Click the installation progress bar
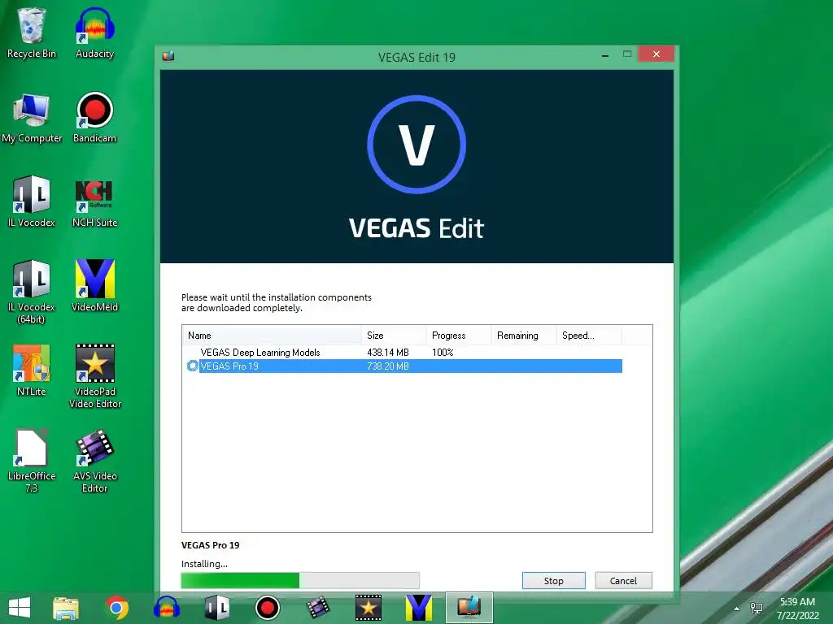Image resolution: width=833 pixels, height=624 pixels. click(300, 580)
